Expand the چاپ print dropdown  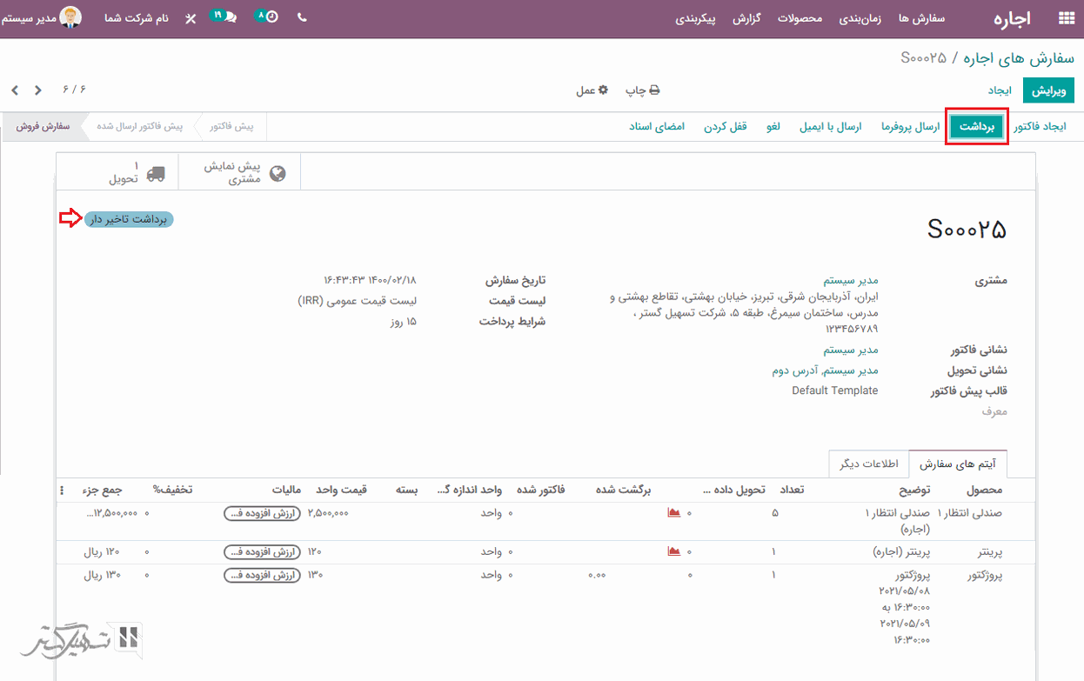click(x=643, y=90)
